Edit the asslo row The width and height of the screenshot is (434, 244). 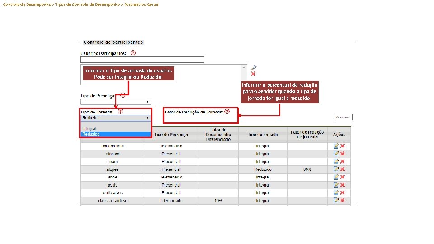point(336,185)
